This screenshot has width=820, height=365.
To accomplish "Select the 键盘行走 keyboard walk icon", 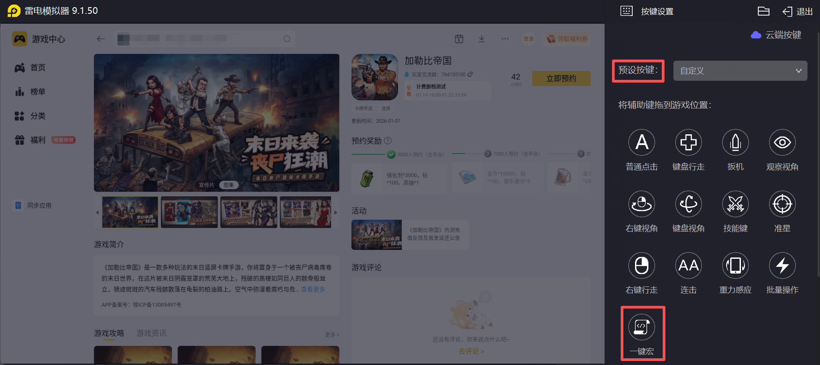I will [688, 142].
